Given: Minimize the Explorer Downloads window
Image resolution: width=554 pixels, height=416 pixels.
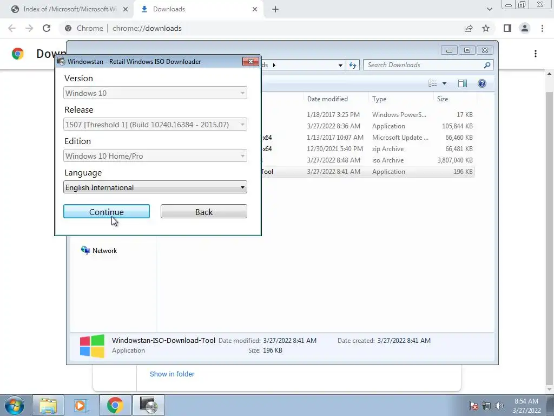Looking at the screenshot, I should 449,50.
